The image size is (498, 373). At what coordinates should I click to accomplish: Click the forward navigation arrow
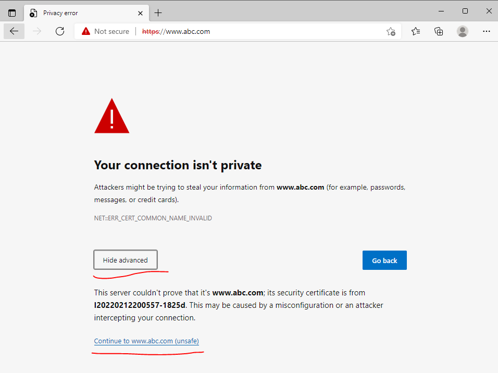pos(37,31)
